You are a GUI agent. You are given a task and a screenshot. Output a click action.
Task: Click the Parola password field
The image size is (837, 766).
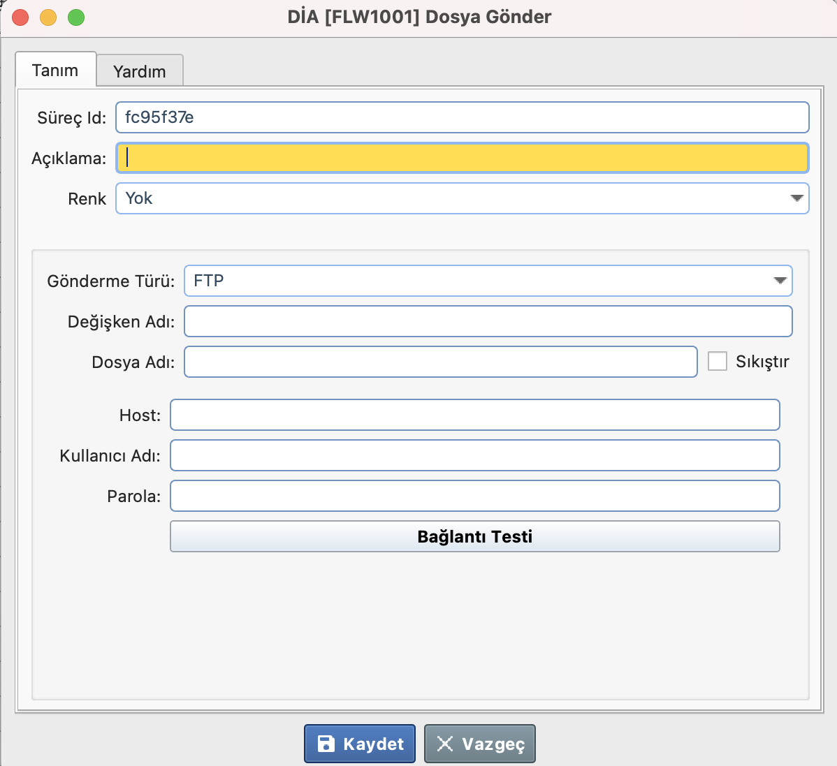click(474, 496)
